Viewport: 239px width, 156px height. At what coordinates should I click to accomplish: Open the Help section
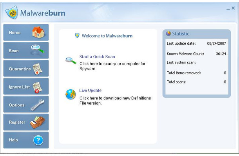point(26,140)
